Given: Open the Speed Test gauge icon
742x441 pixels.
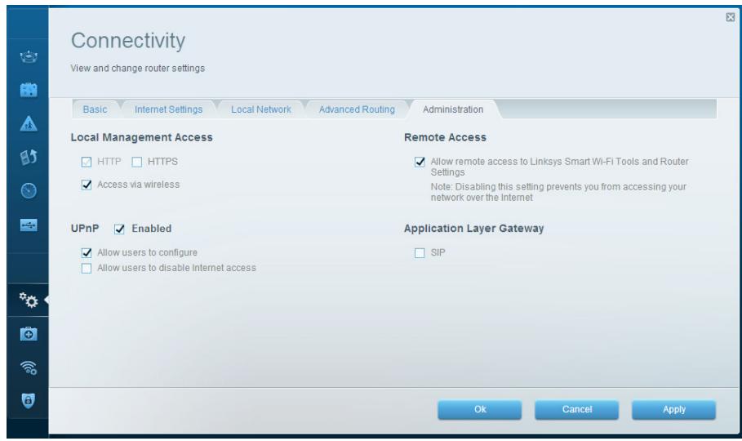Looking at the screenshot, I should click(x=29, y=190).
